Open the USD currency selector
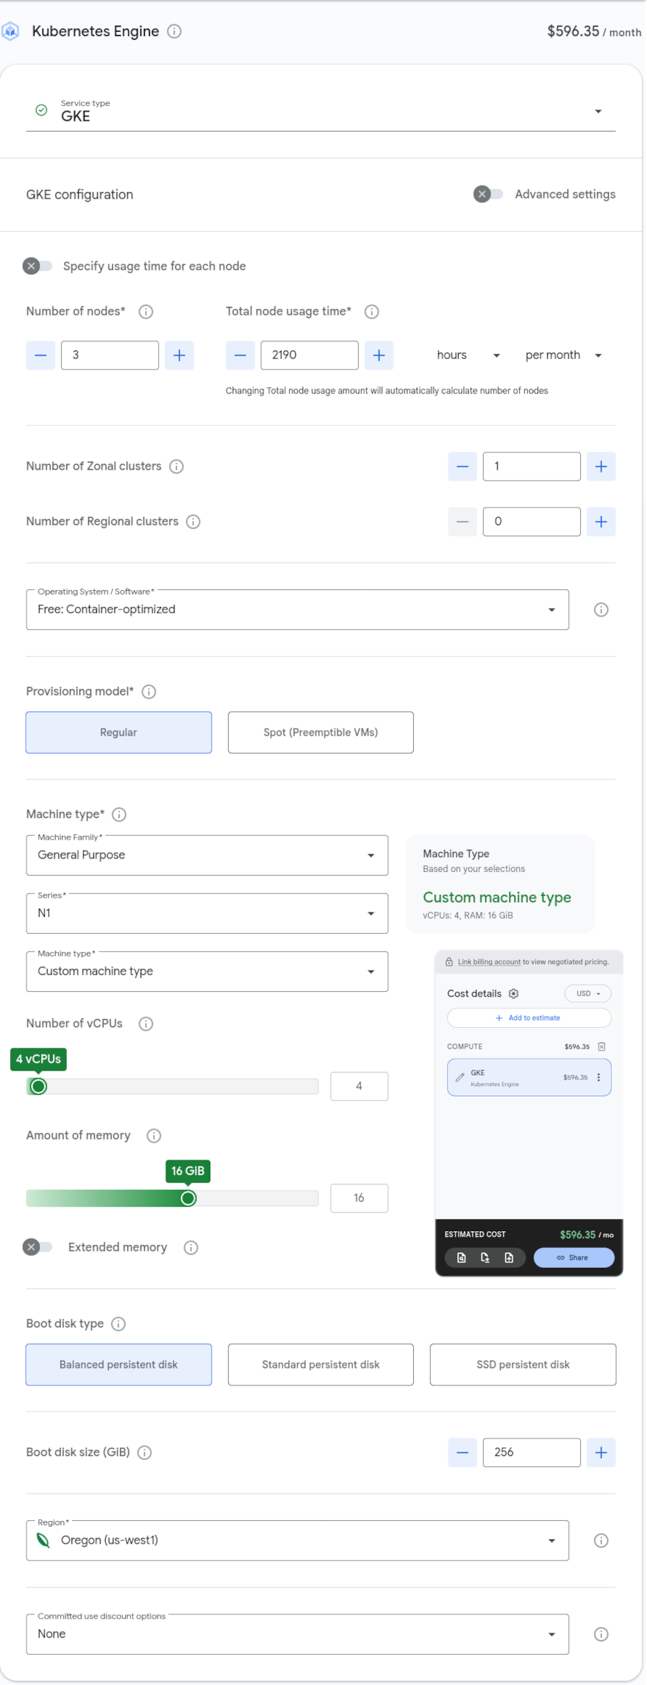The width and height of the screenshot is (647, 1685). pos(588,994)
